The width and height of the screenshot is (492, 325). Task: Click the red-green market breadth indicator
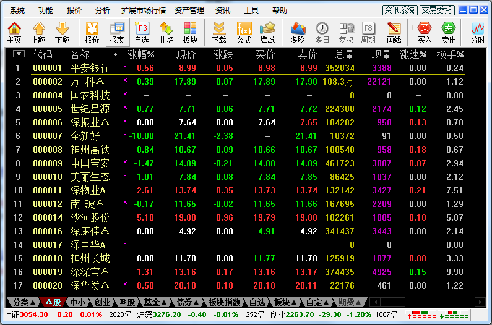tap(437, 314)
